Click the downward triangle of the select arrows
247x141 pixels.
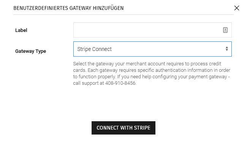(227, 50)
